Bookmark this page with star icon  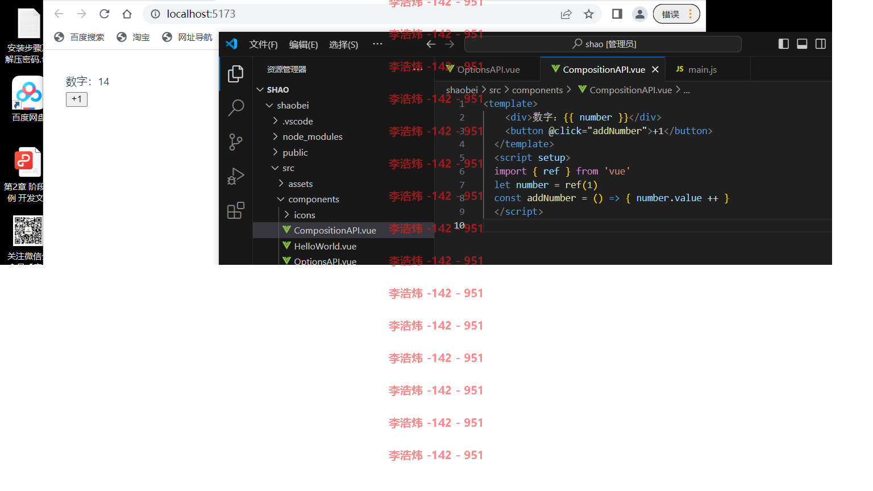(x=589, y=14)
